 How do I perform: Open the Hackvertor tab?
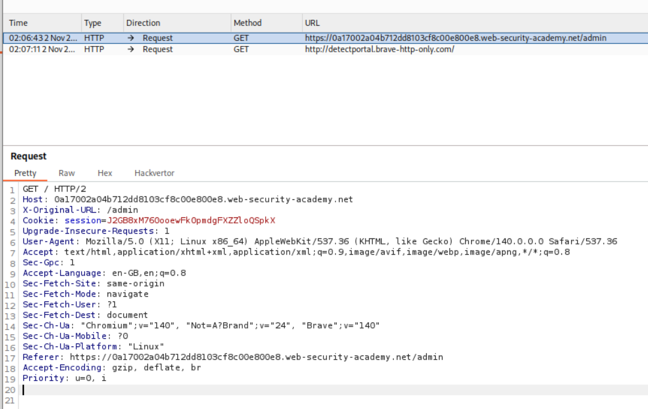(x=154, y=173)
